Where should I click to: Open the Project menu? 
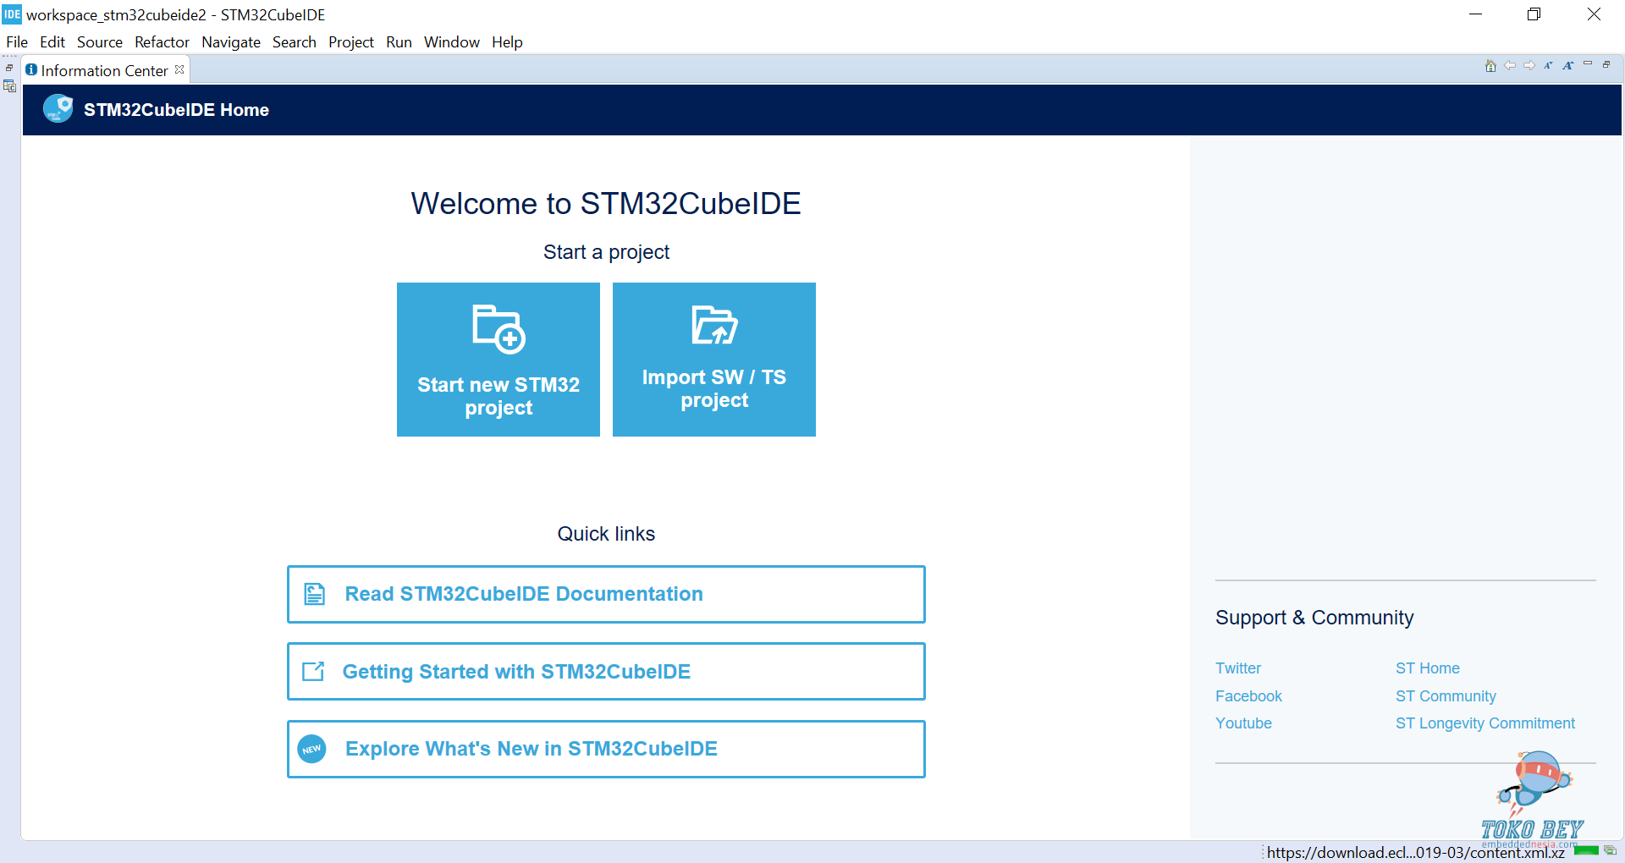coord(350,42)
